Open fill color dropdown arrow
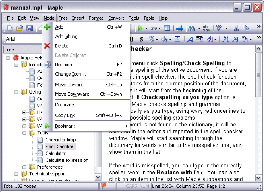Screen dimensions: 264x192 coord(170,40)
